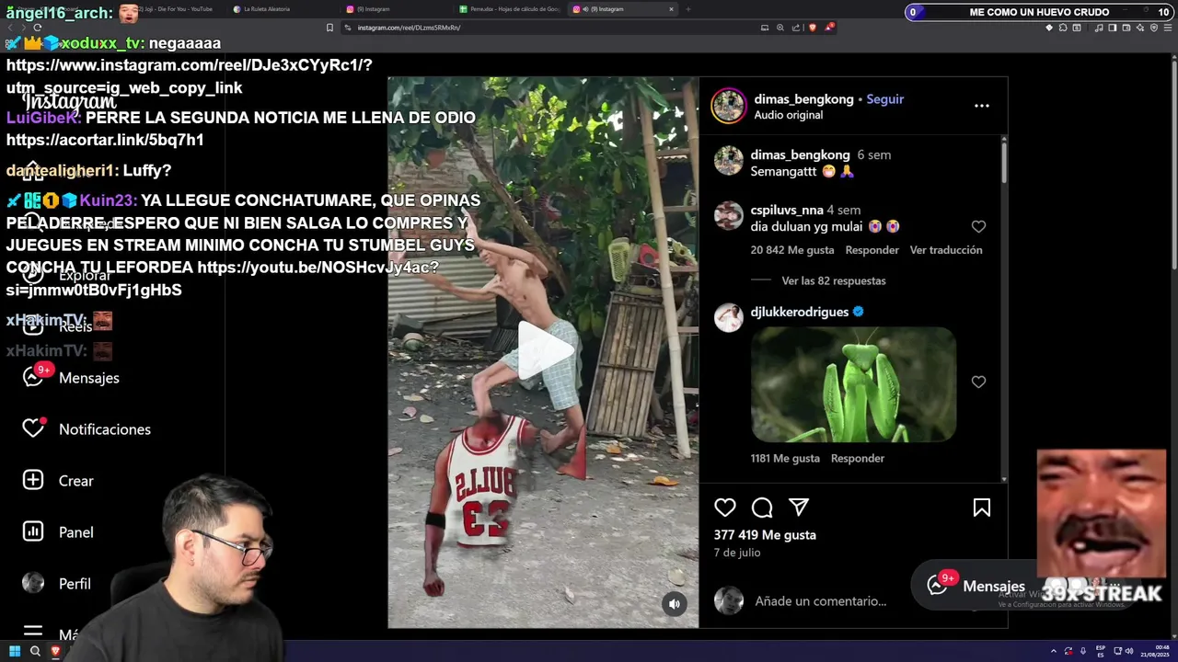
Task: Click the Panel chart icon
Action: [x=33, y=531]
